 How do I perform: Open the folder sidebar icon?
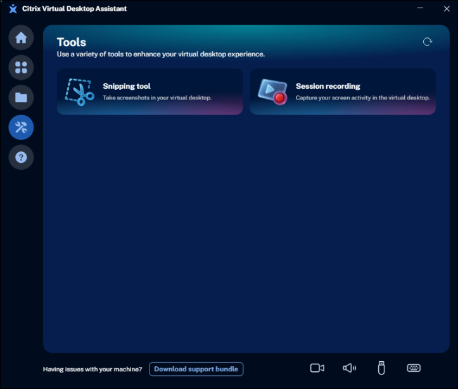click(21, 98)
